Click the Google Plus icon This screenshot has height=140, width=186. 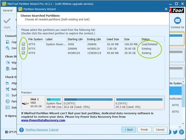[x=181, y=132]
